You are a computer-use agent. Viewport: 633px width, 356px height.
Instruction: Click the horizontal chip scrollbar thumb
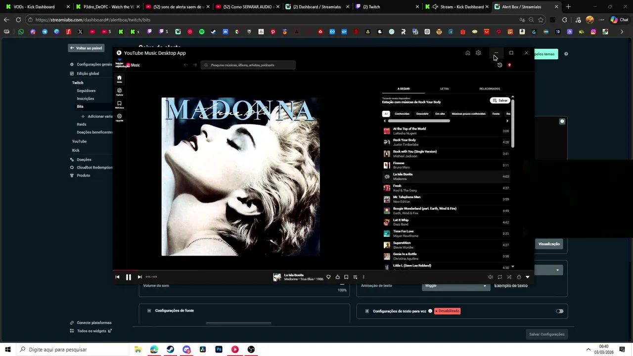click(419, 121)
